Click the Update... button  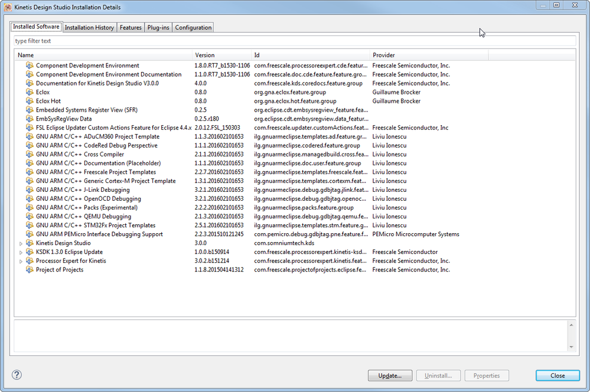(390, 375)
